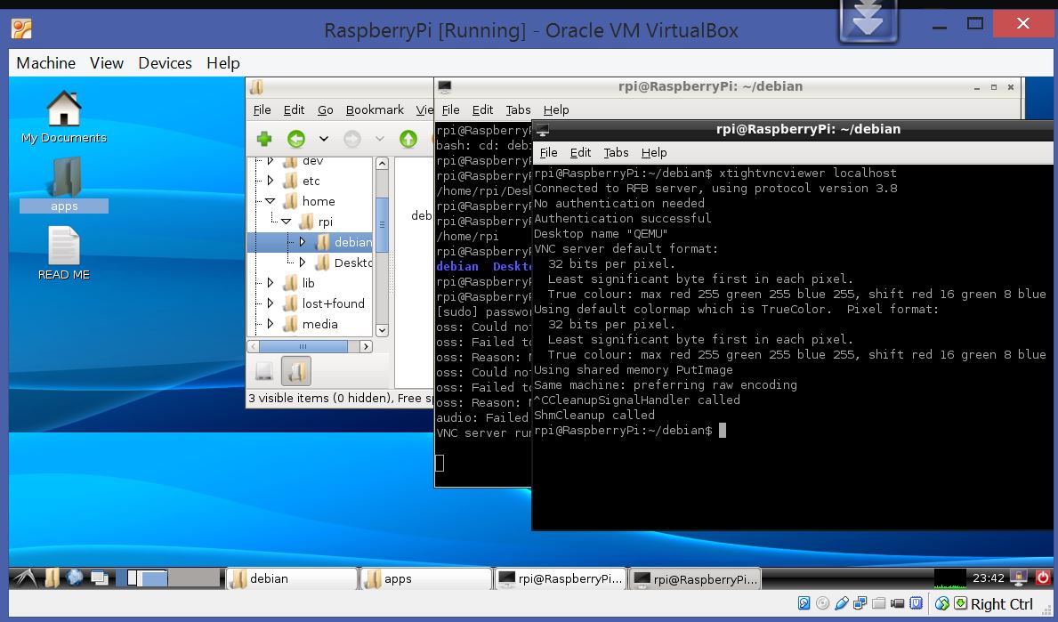Open the Tabs menu in the front terminal
Viewport: 1058px width, 622px height.
[616, 152]
